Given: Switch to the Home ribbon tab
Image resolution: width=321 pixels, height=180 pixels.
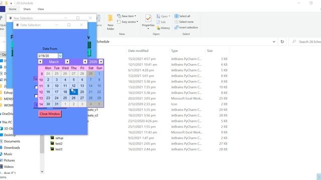Looking at the screenshot, I should point(12,9).
